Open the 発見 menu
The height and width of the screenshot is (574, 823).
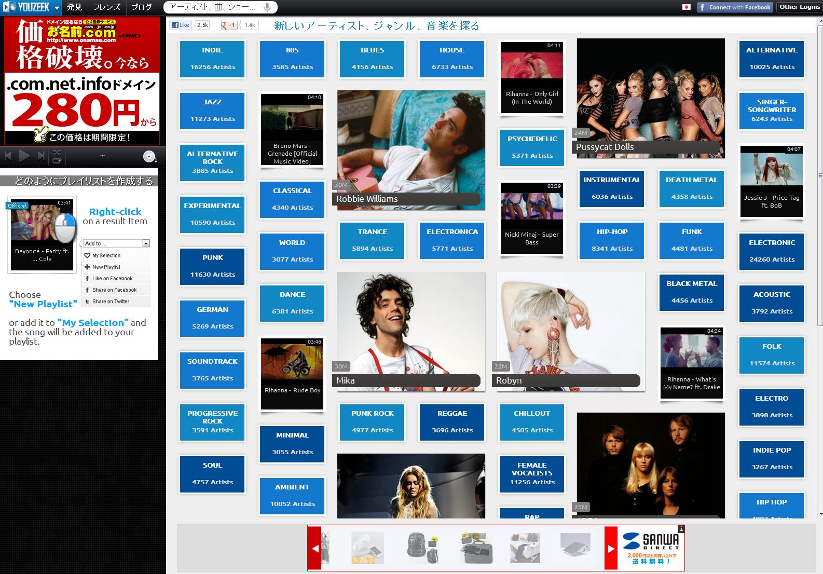click(74, 7)
